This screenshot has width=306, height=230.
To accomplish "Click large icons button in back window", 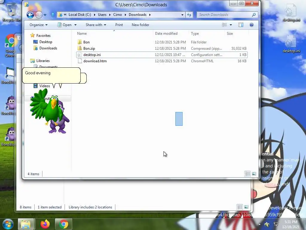I will [246, 207].
